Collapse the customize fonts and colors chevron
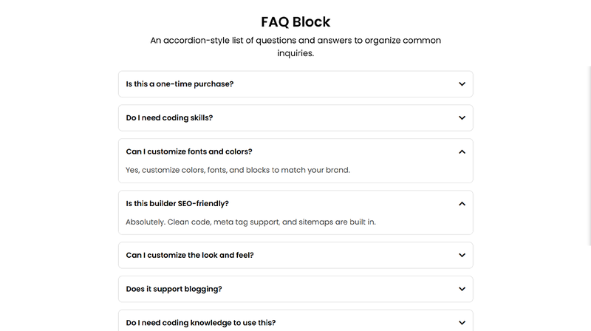Viewport: 591px width, 331px height. click(x=462, y=151)
